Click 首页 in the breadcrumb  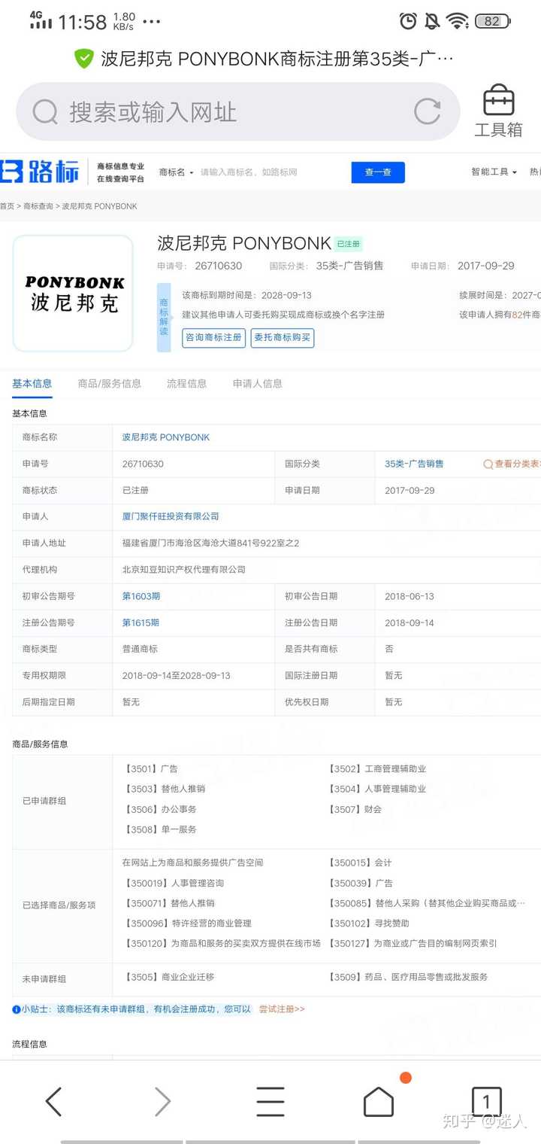point(7,206)
